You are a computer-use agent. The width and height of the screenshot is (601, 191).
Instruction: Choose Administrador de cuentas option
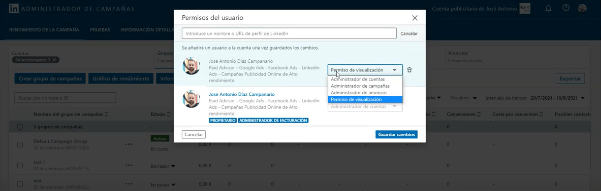[x=365, y=80]
